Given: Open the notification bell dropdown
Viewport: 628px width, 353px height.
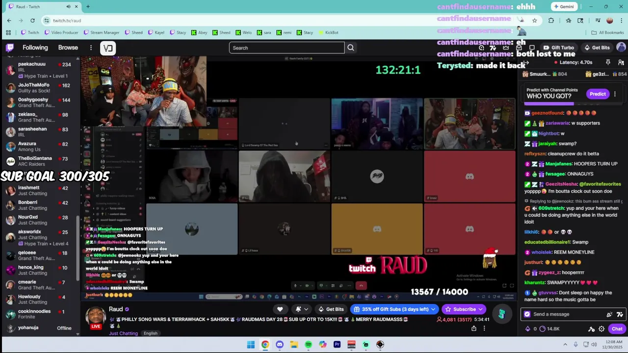Looking at the screenshot, I should pyautogui.click(x=301, y=309).
